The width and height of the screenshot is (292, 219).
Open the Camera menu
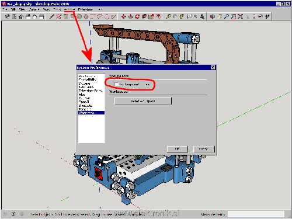(x=34, y=9)
